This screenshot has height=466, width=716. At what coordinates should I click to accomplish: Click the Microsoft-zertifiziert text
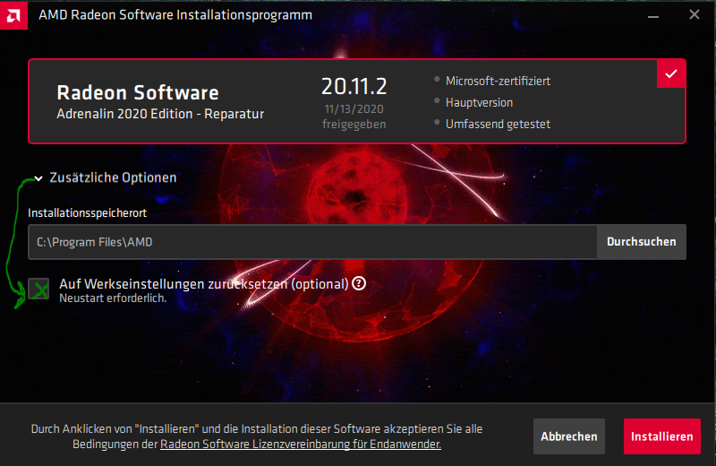tap(498, 81)
